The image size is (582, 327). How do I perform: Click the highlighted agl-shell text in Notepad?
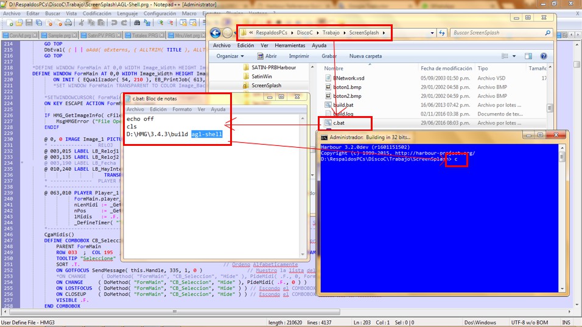(207, 134)
